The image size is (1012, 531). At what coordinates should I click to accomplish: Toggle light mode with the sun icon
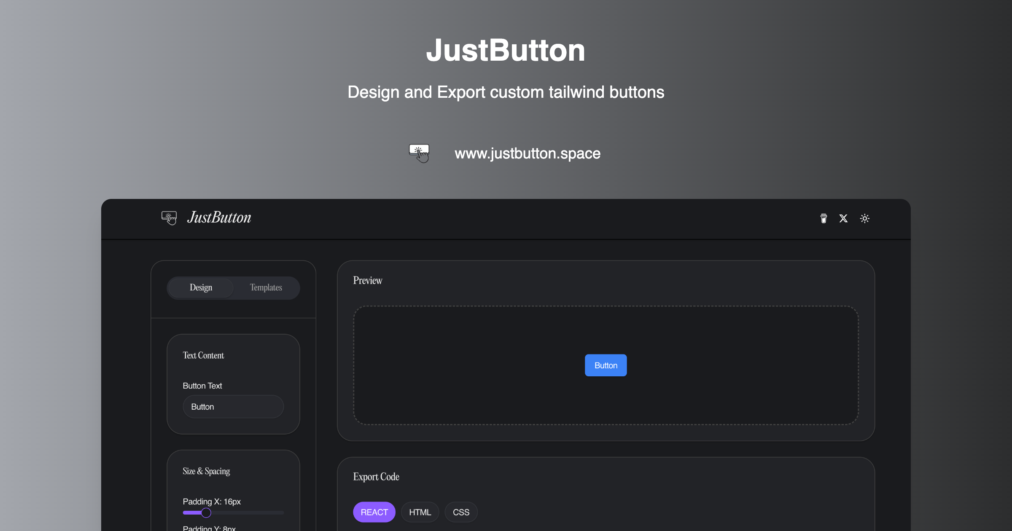(865, 218)
